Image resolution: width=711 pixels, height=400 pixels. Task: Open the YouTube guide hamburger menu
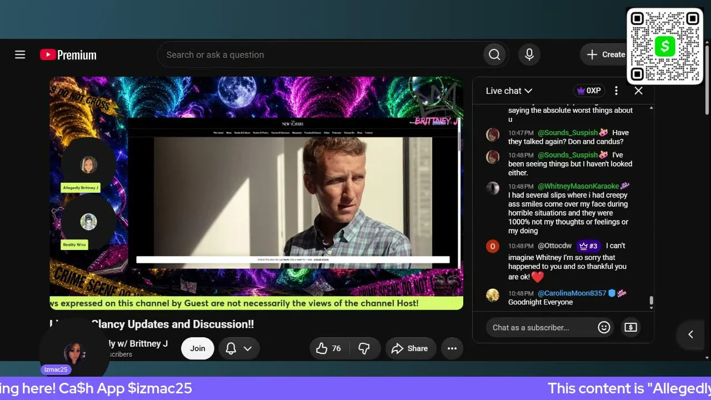(20, 54)
